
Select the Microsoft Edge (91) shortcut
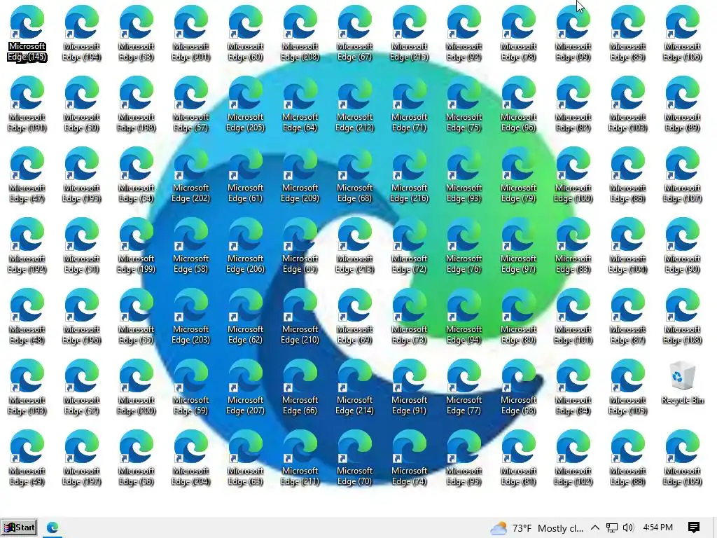coord(409,387)
